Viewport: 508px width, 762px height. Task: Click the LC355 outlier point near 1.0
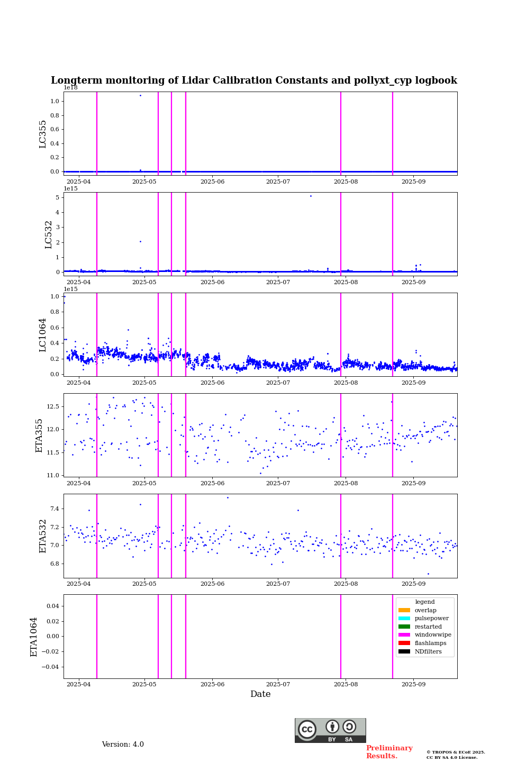pos(140,96)
